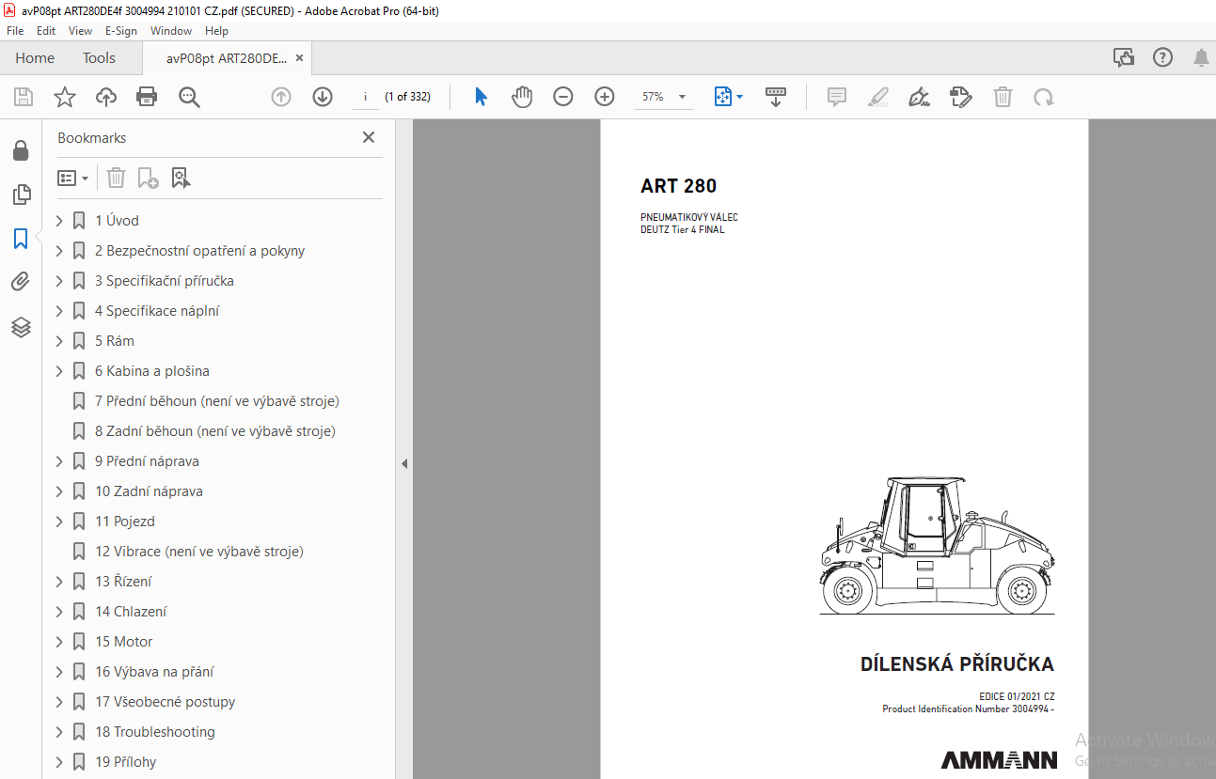Expand the 11 Pojezd bookmark
The height and width of the screenshot is (779, 1216).
pyautogui.click(x=59, y=522)
